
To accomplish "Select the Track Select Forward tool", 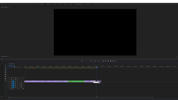I will [x=5, y=67].
